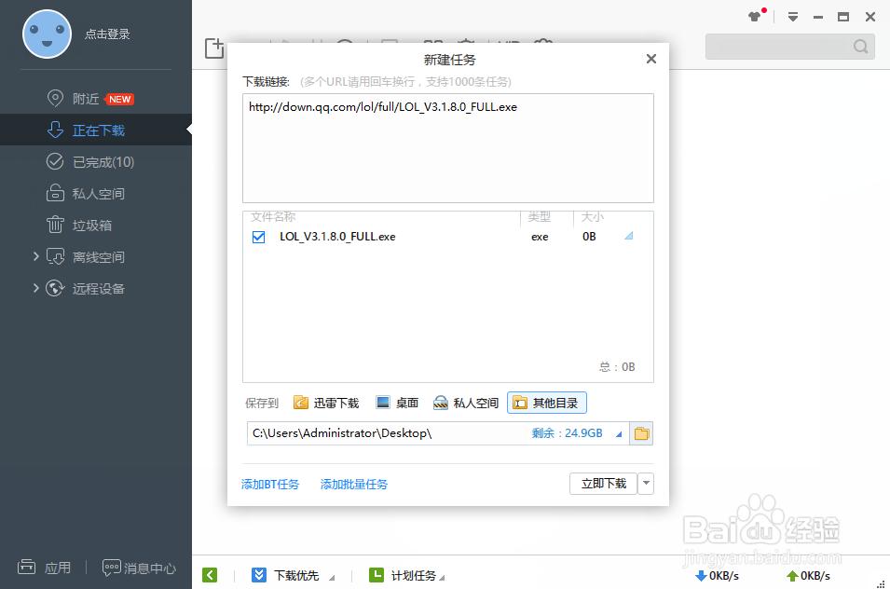The height and width of the screenshot is (589, 890).
Task: Open the main menu dropdown in title bar
Action: pos(793,17)
